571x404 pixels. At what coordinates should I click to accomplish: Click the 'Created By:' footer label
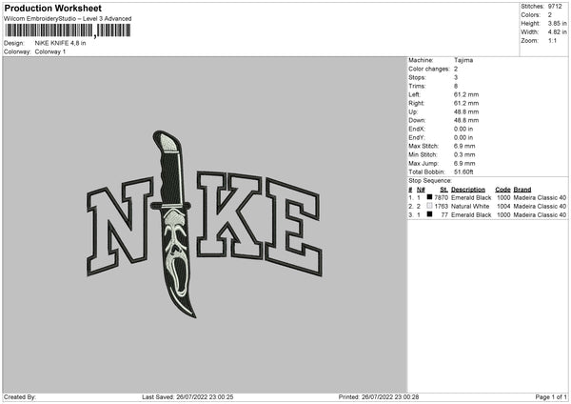click(x=20, y=397)
